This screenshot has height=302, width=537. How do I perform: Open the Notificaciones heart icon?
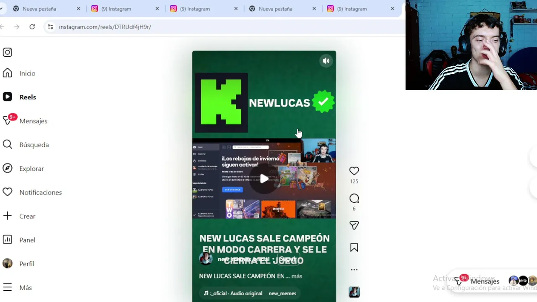point(8,192)
